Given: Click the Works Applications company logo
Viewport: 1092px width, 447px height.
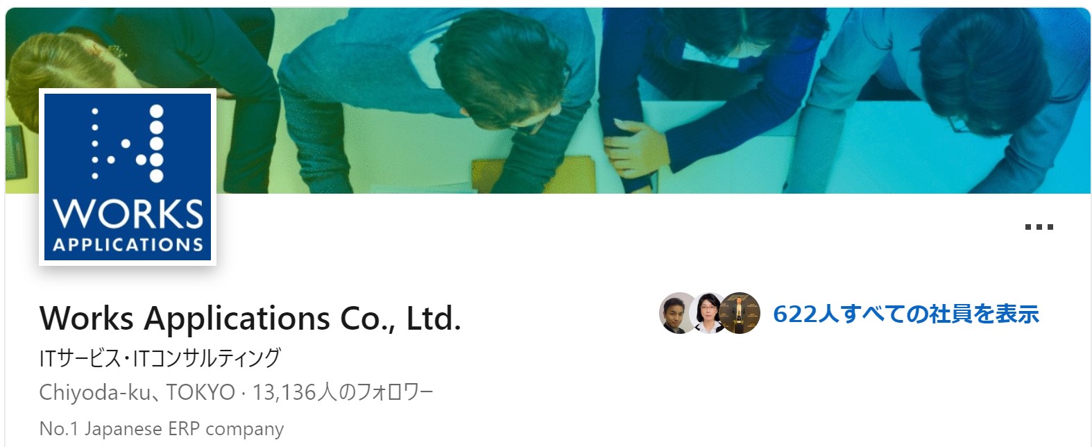Looking at the screenshot, I should pos(128,177).
